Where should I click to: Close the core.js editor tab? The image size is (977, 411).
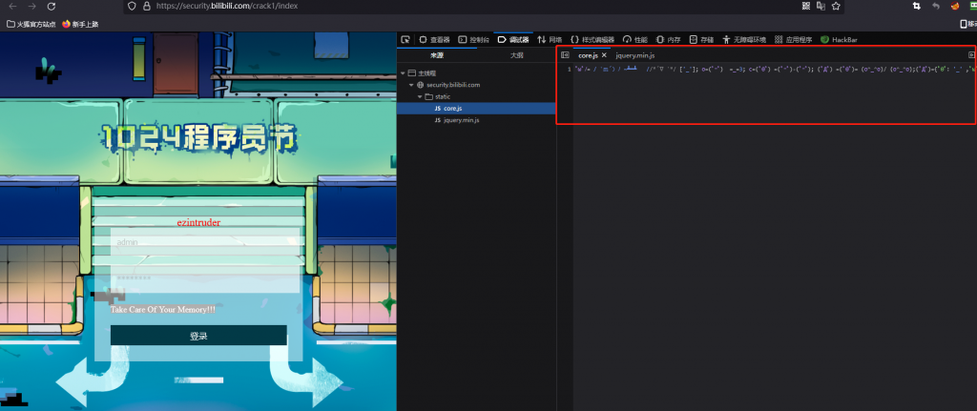tap(604, 55)
